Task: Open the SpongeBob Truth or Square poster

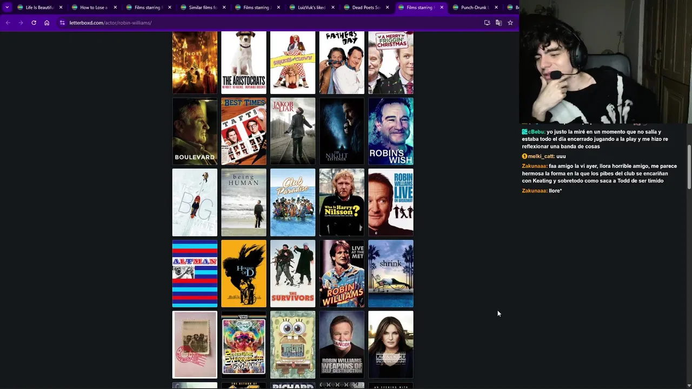Action: [292, 345]
